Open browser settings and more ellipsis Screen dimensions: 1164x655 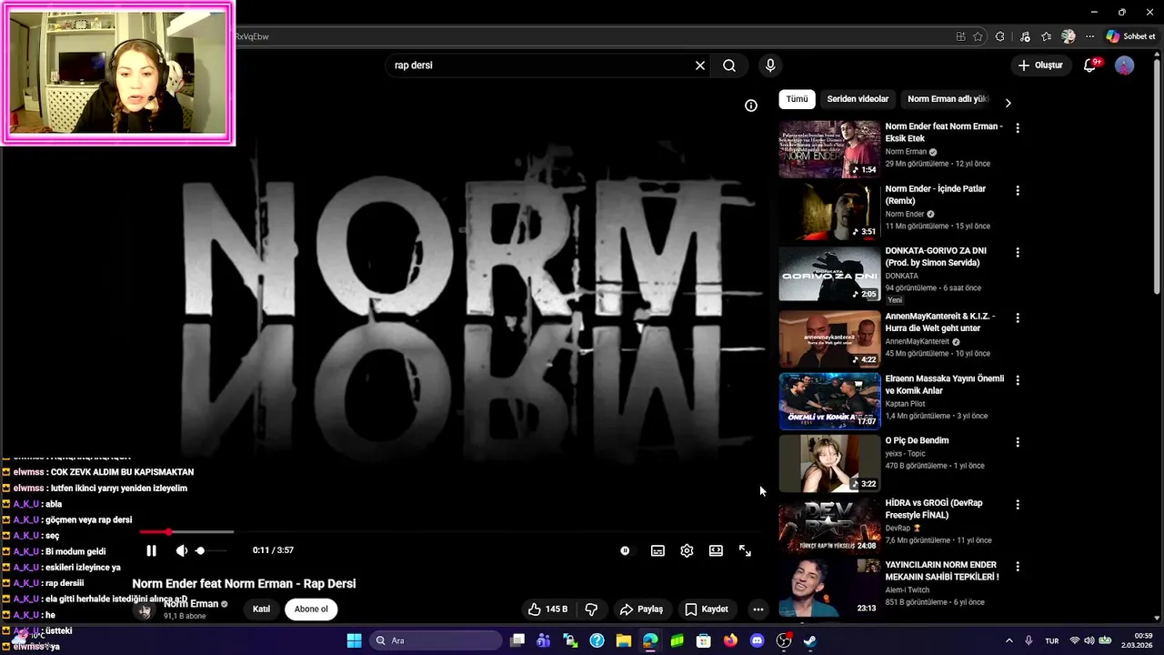point(1090,36)
